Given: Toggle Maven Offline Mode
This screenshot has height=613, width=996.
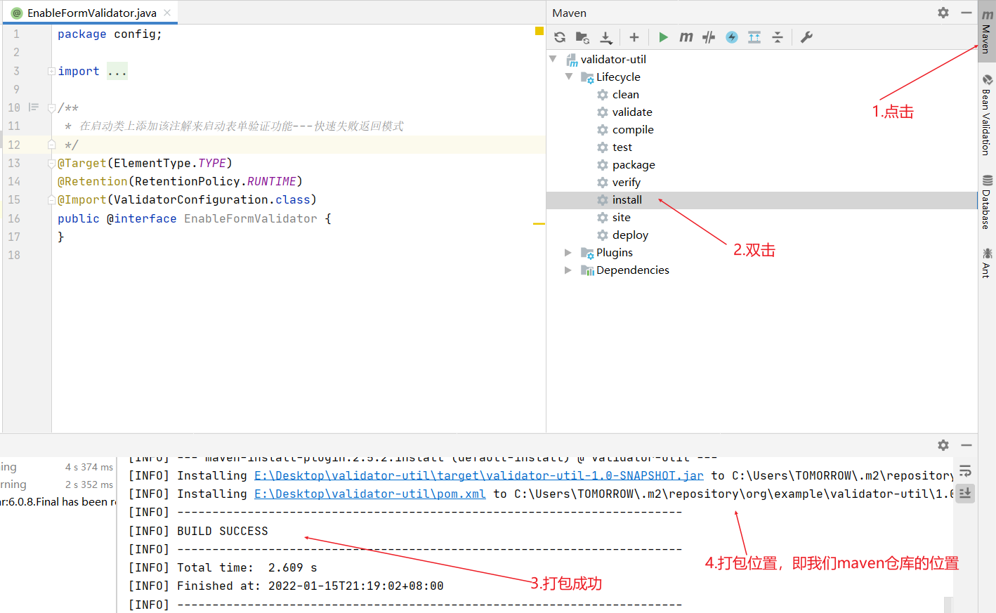Looking at the screenshot, I should pyautogui.click(x=709, y=37).
